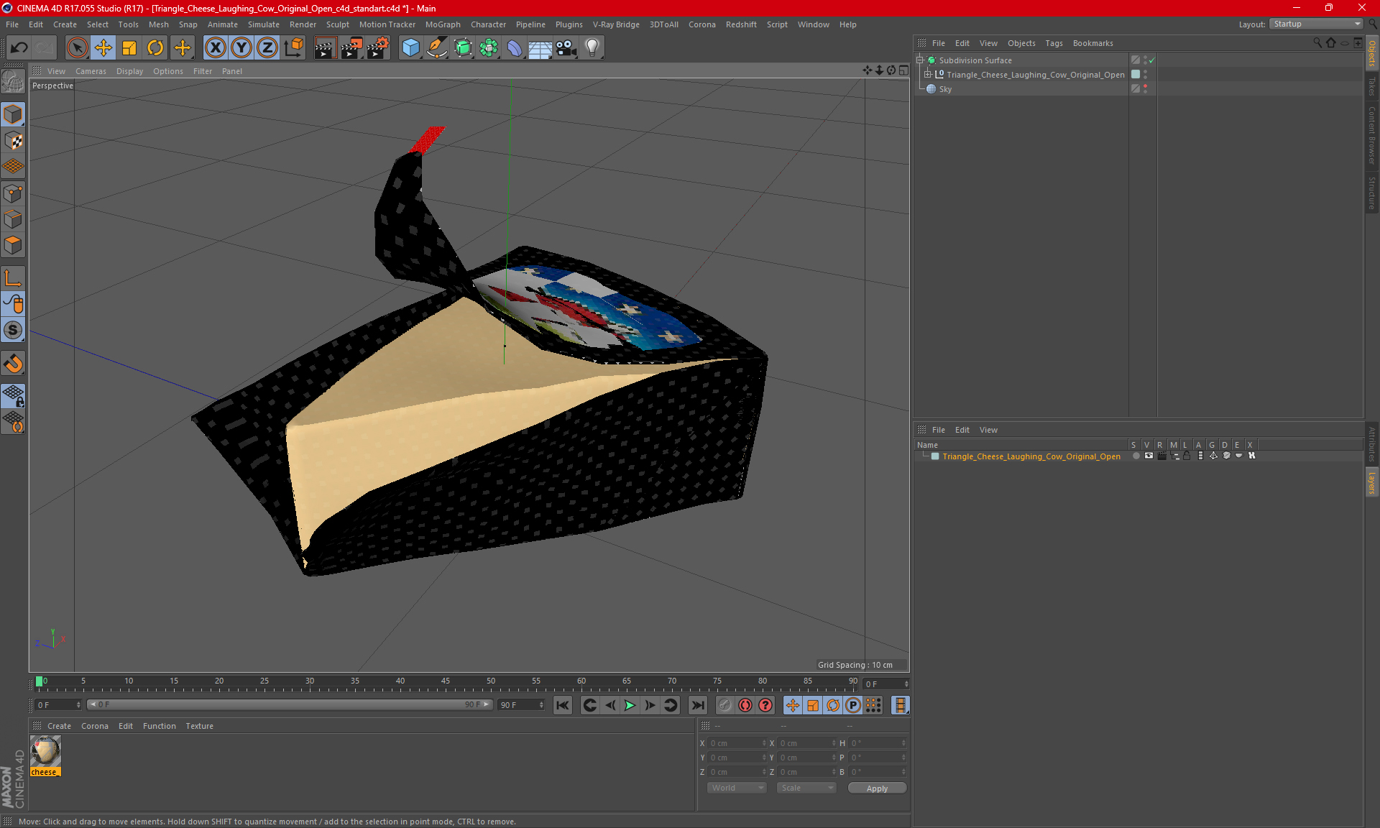This screenshot has height=828, width=1380.
Task: Click frame 45 on timeline ruler
Action: point(446,681)
